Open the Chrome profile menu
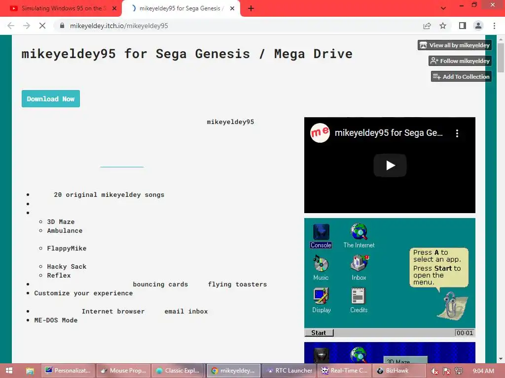Viewport: 505px width, 378px height. [x=478, y=26]
